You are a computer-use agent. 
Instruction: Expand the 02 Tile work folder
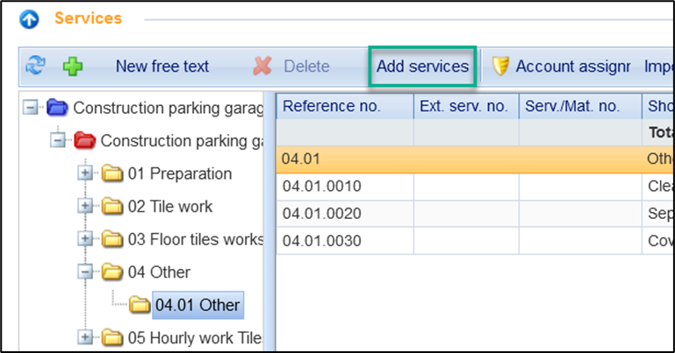pyautogui.click(x=85, y=207)
